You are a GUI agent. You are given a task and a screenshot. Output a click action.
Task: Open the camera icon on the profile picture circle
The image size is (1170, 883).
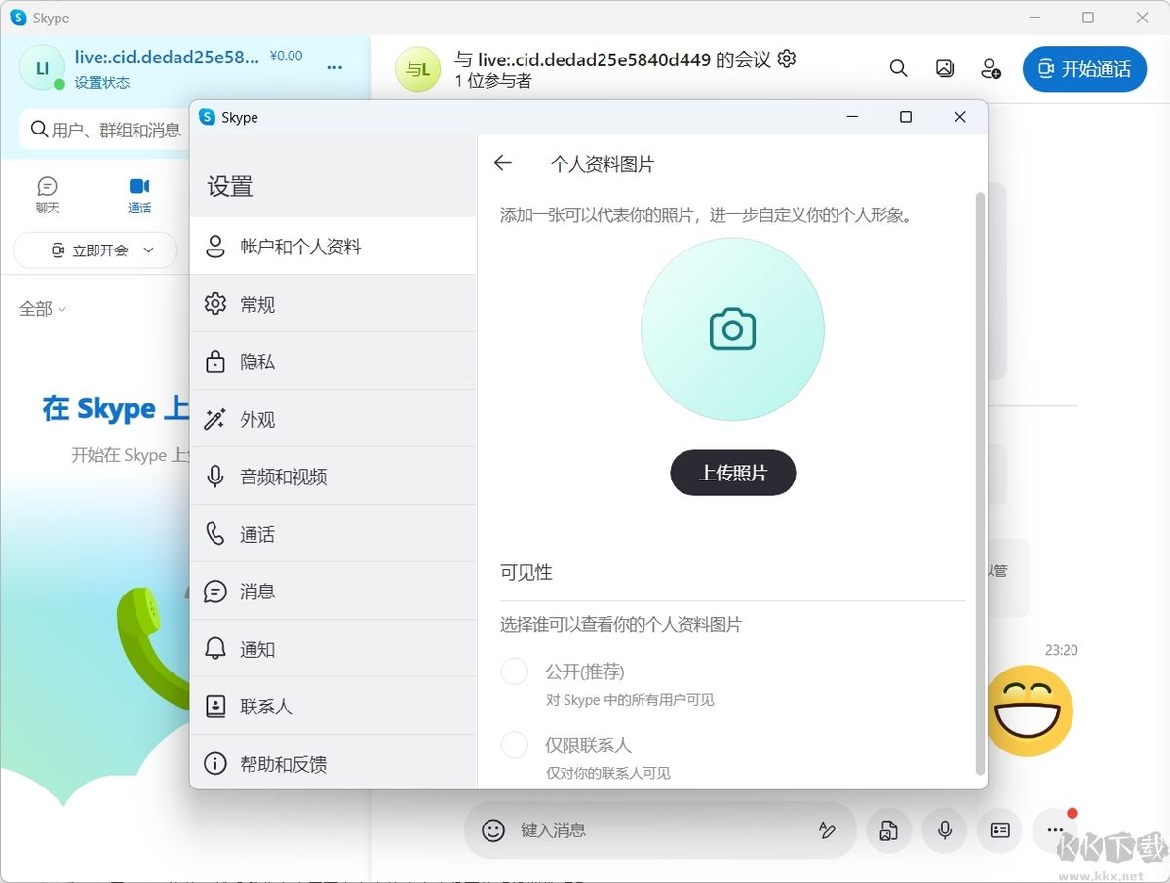pyautogui.click(x=732, y=328)
